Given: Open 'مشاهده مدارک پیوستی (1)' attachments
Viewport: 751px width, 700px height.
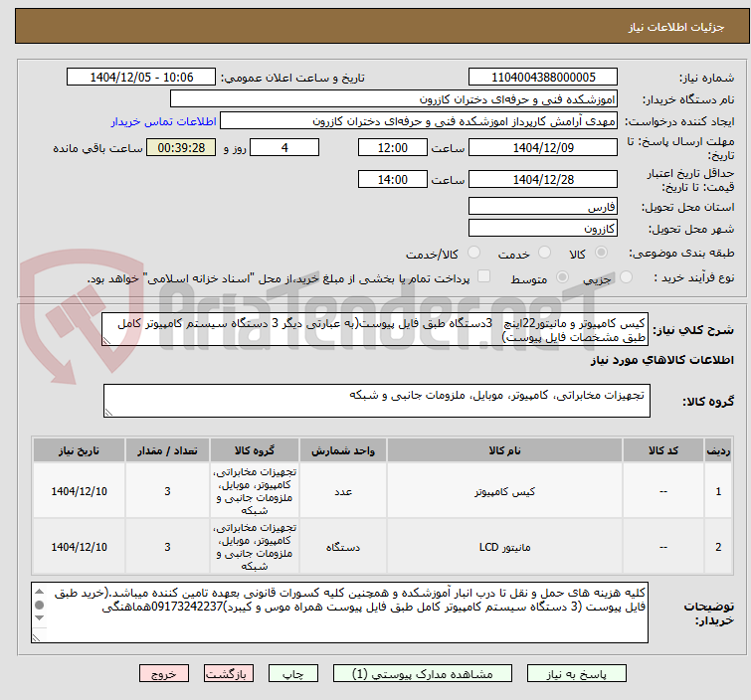Looking at the screenshot, I should click(x=422, y=674).
